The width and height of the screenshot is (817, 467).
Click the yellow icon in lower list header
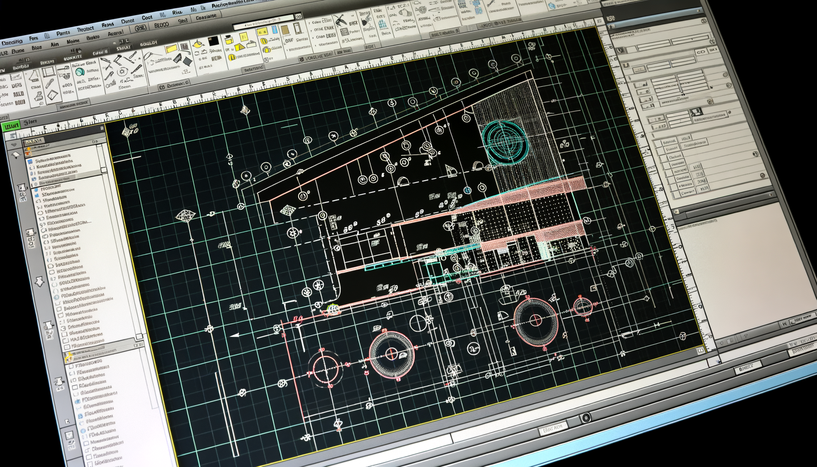69,358
